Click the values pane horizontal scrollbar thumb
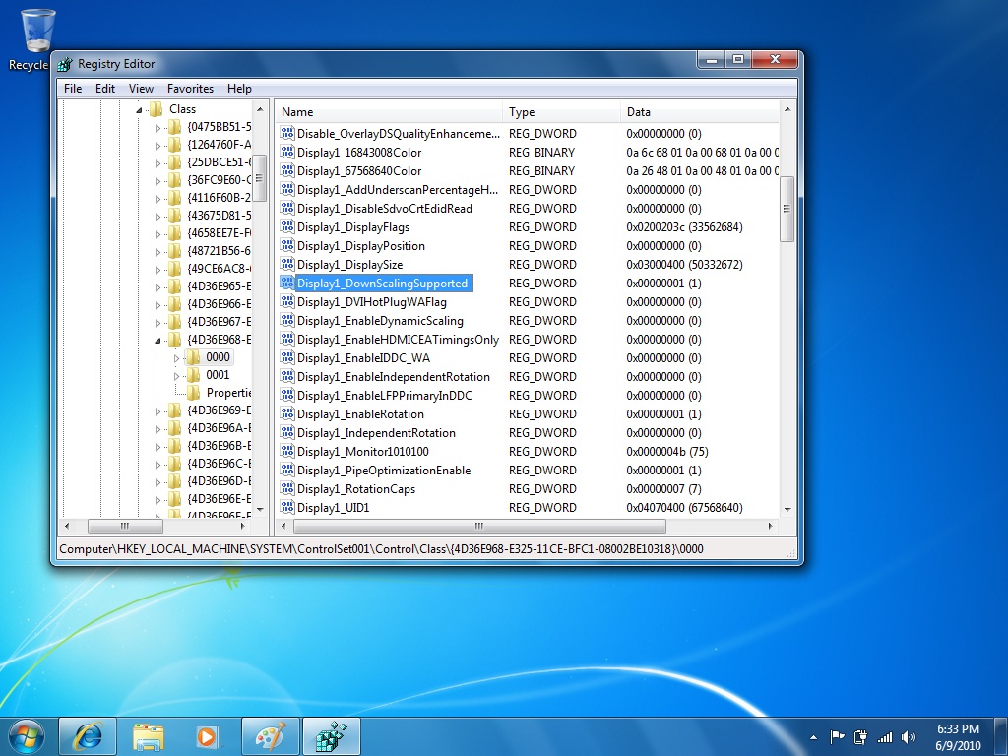1008x756 pixels. [479, 526]
